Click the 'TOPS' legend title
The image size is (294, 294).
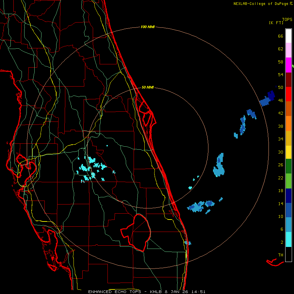point(287,19)
